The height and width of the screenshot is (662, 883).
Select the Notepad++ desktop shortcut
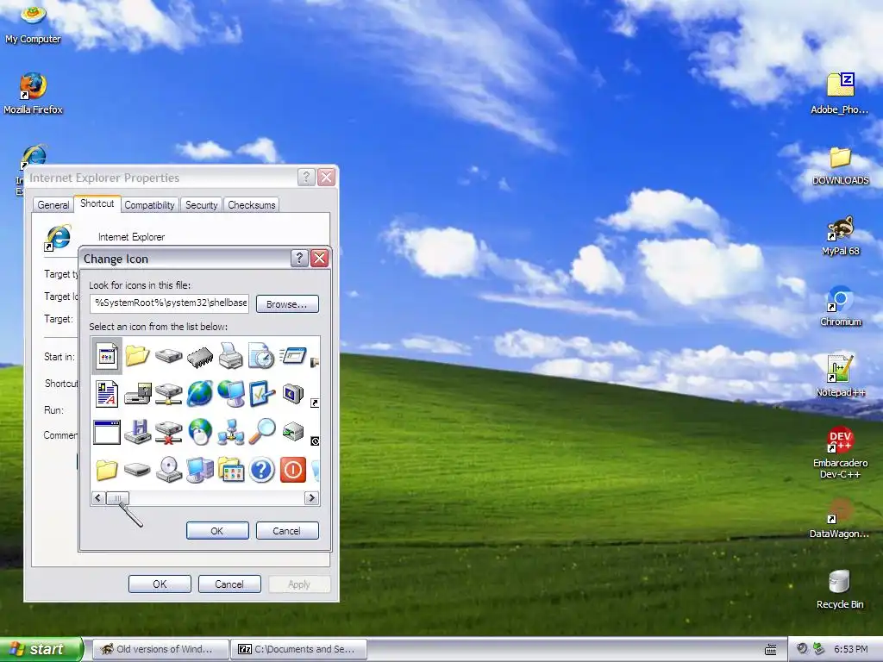click(x=840, y=377)
